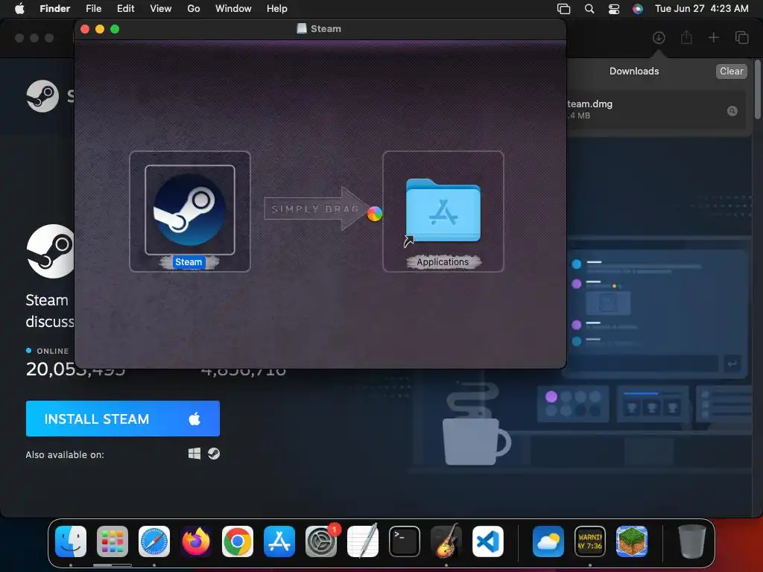Click the Applications label under the folder
Image resolution: width=763 pixels, height=572 pixels.
point(443,262)
